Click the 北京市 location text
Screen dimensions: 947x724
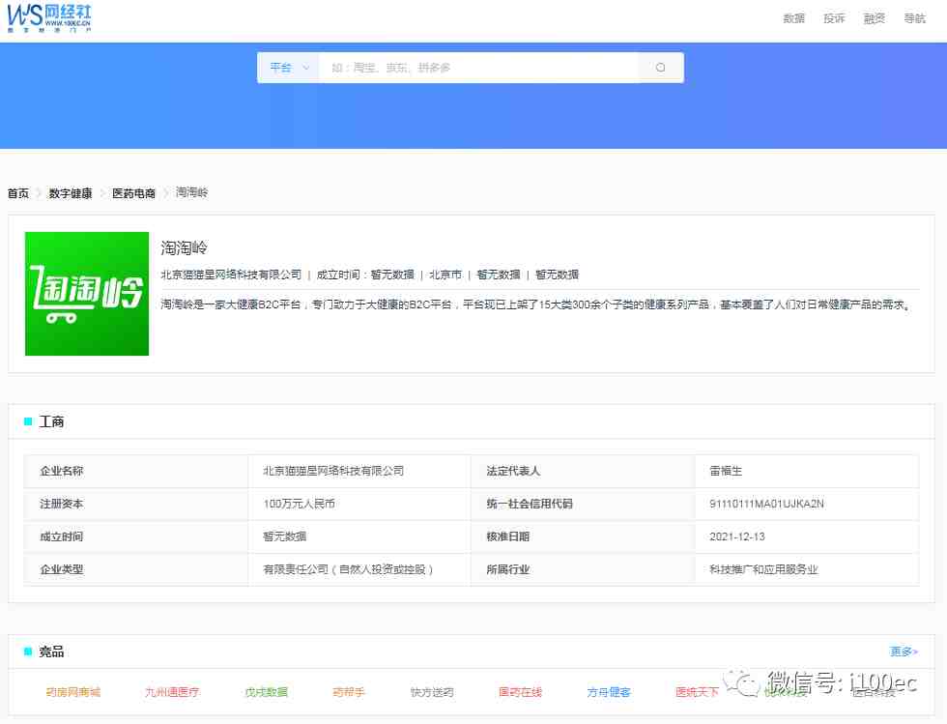[x=445, y=275]
